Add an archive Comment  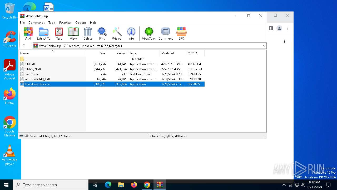[x=166, y=34]
